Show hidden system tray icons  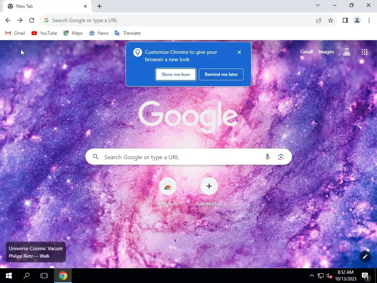(311, 276)
